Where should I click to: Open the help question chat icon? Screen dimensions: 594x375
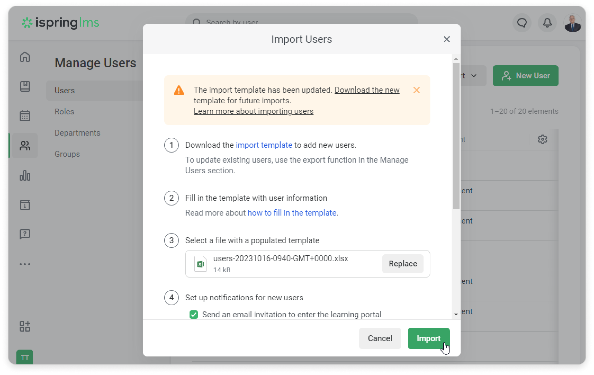coord(25,234)
